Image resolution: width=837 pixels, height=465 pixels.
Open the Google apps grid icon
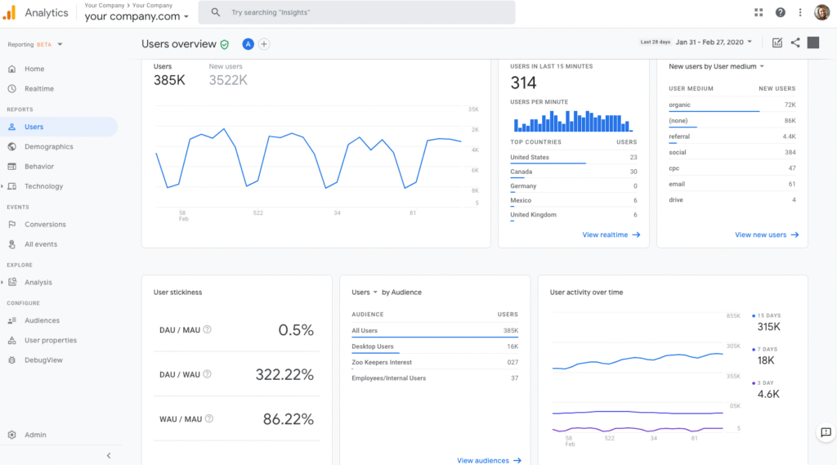[x=759, y=12]
